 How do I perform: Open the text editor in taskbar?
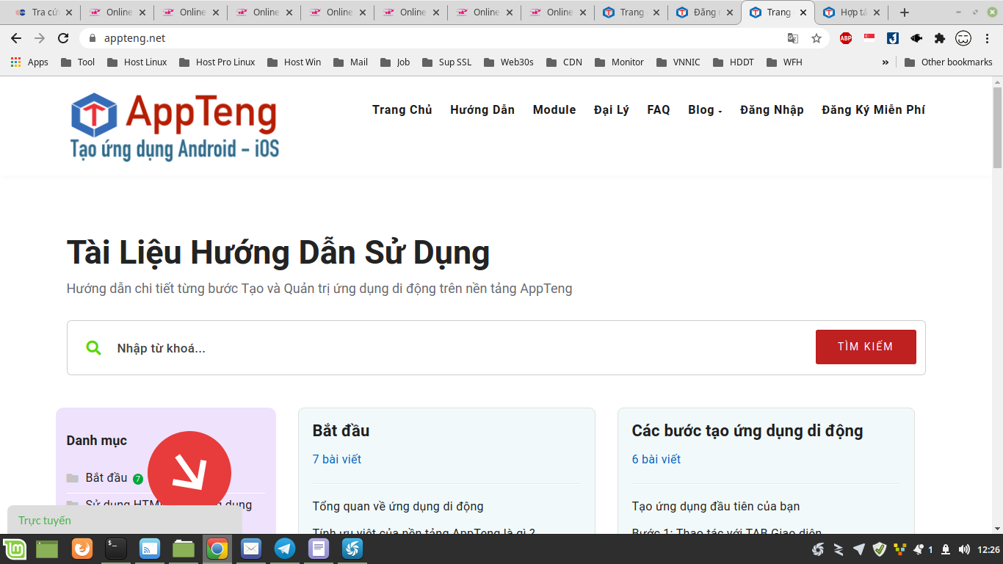[319, 549]
